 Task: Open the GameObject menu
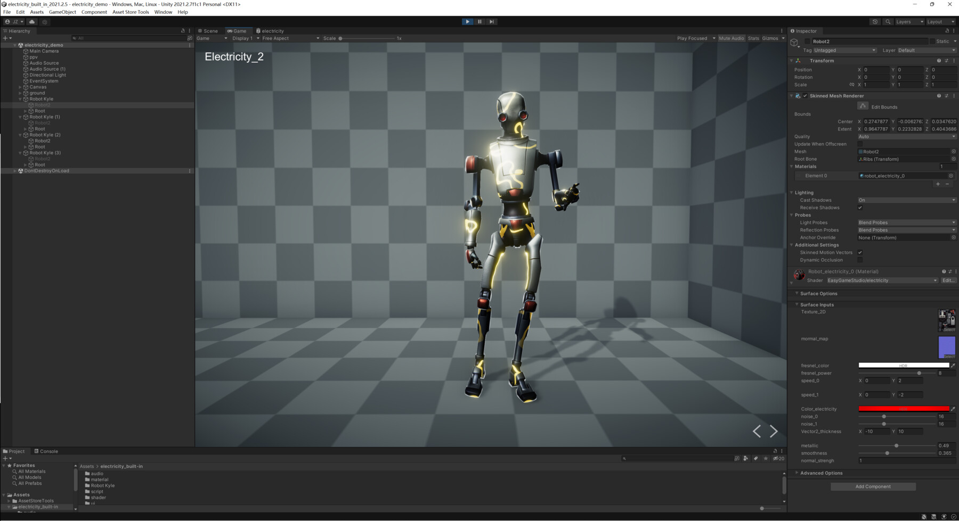(x=62, y=12)
